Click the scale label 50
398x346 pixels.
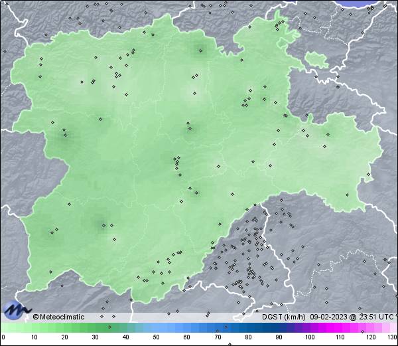(x=156, y=337)
